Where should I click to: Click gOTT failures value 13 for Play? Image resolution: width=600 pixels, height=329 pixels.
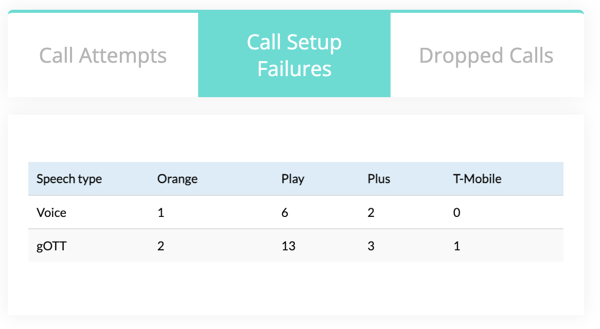(x=289, y=246)
